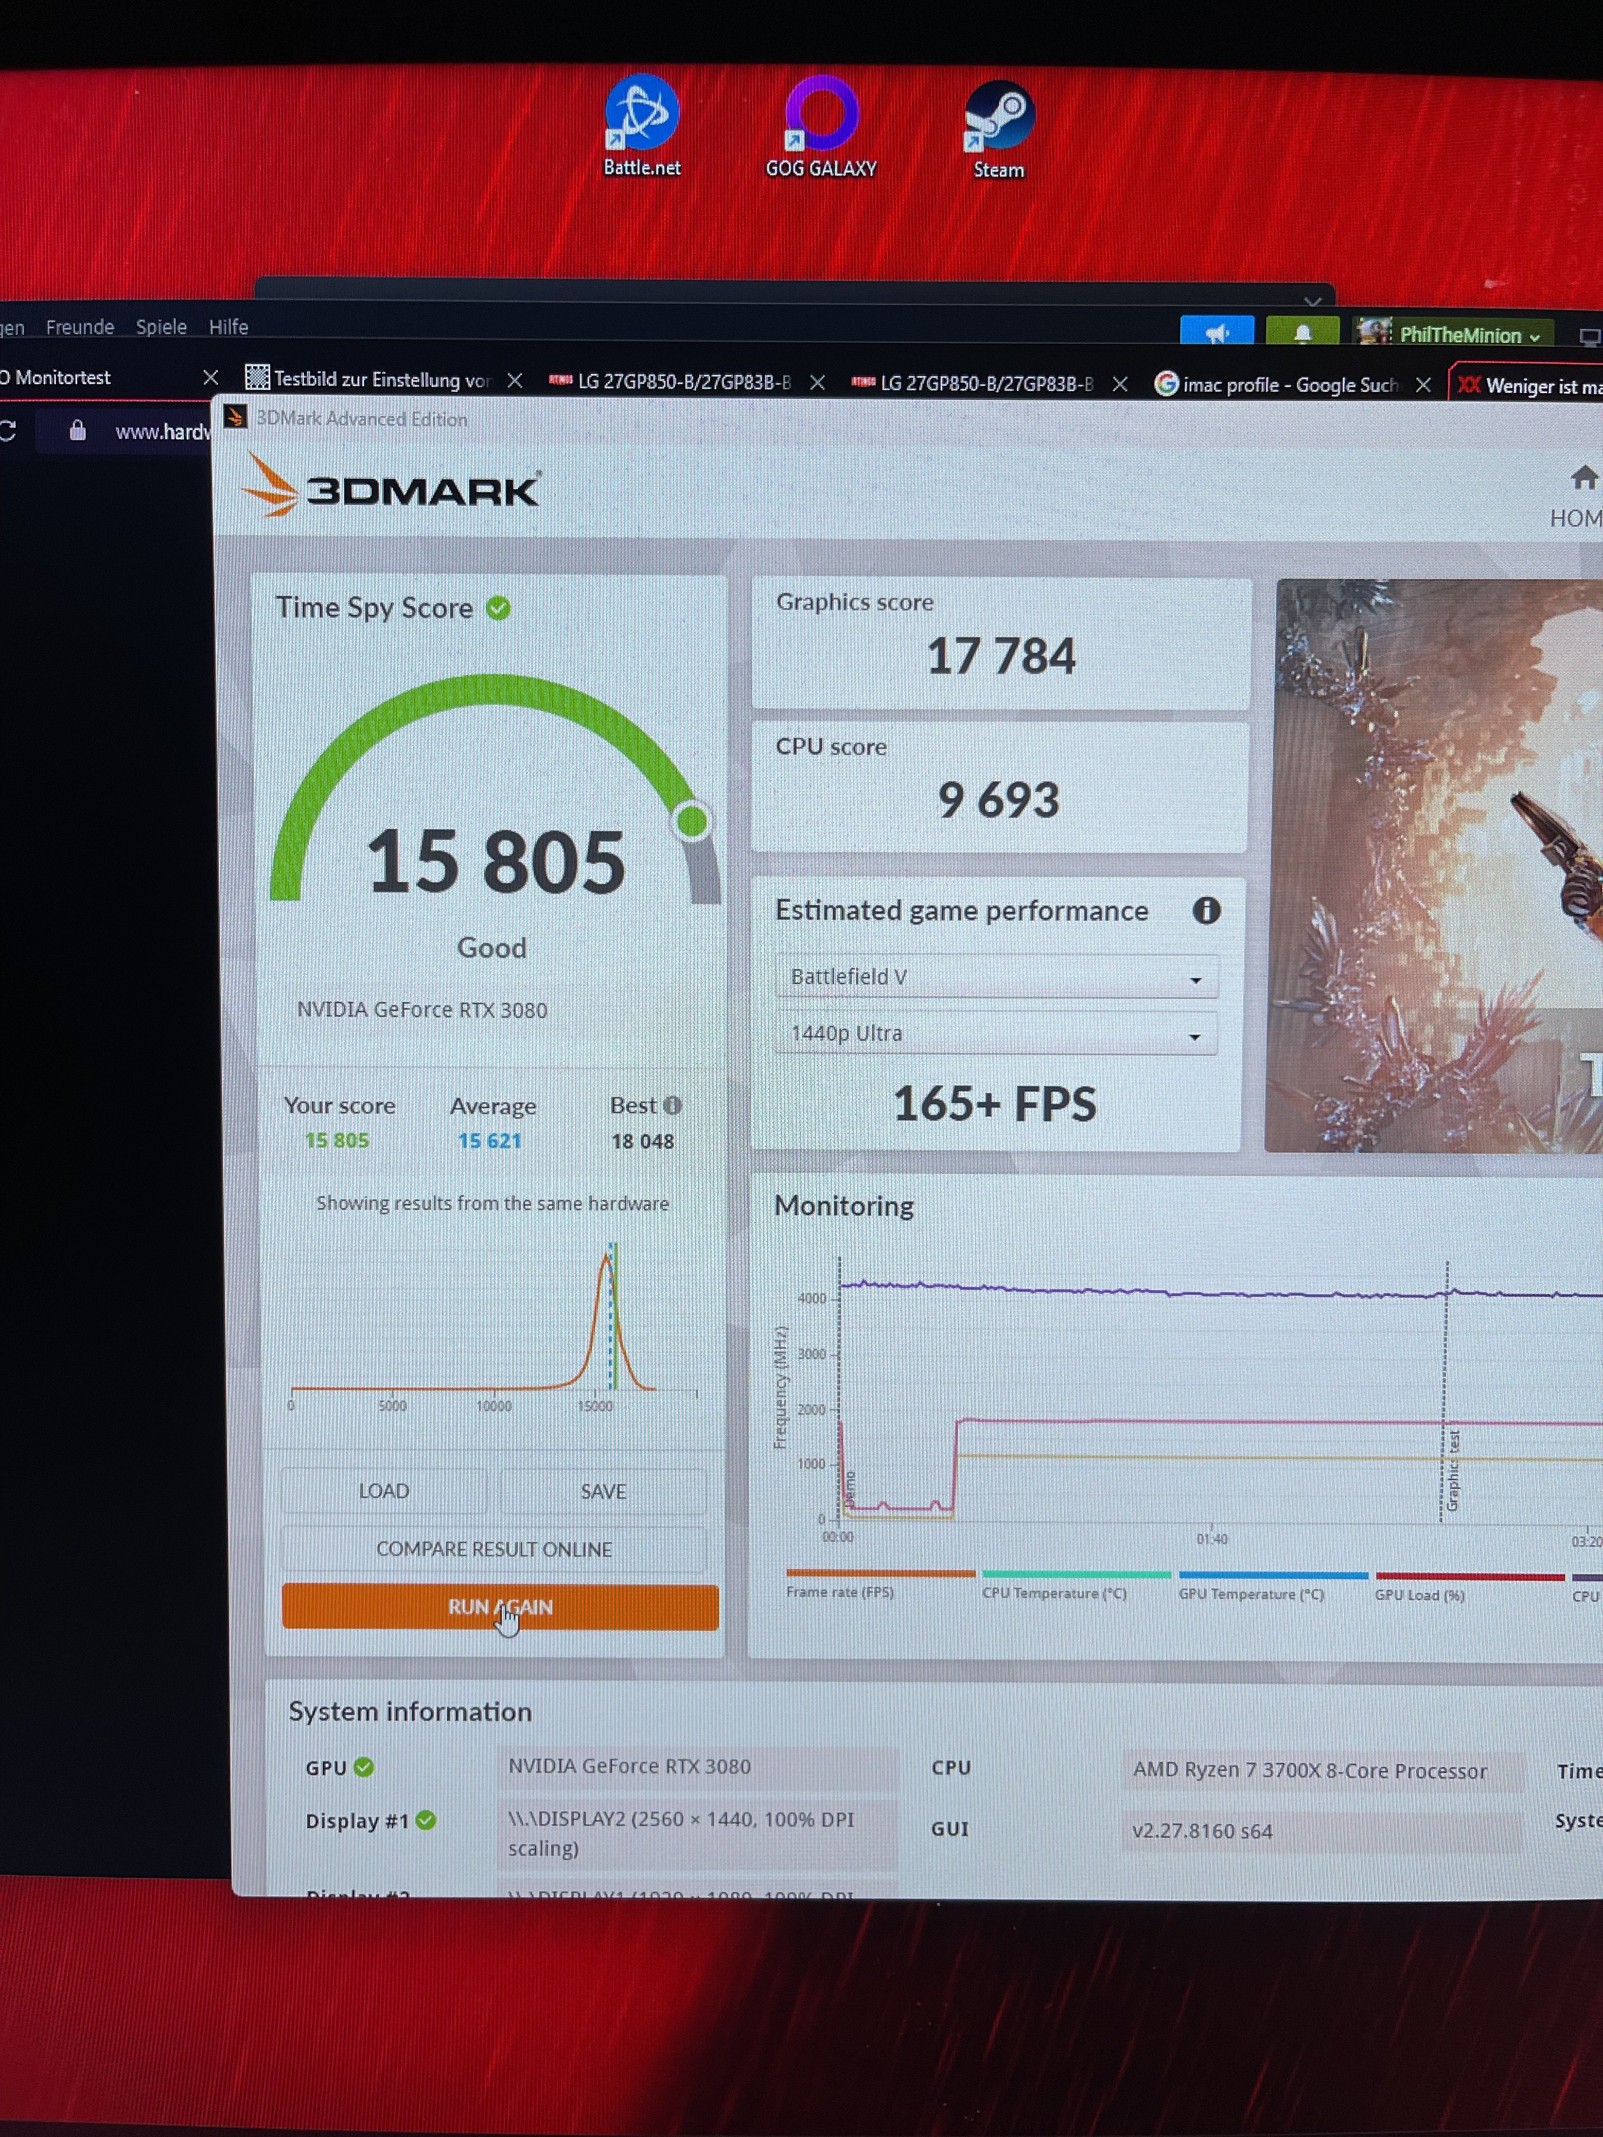Open the 1440p Ultra resolution dropdown
The height and width of the screenshot is (2137, 1603).
pos(995,1034)
